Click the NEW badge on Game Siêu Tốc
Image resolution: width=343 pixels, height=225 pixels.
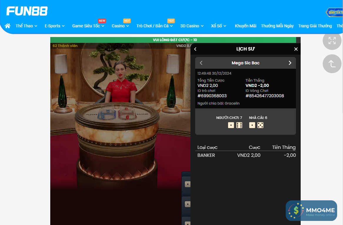point(102,21)
